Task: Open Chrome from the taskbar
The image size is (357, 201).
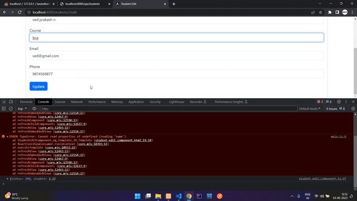Action: point(189,196)
